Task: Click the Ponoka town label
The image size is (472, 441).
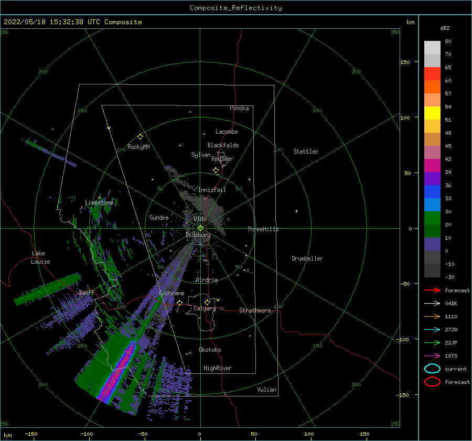Action: pos(239,108)
